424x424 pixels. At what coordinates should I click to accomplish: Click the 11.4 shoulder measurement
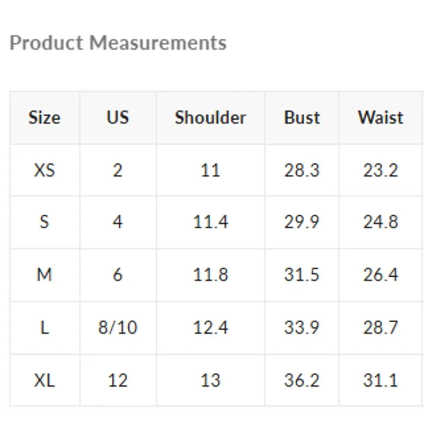coord(210,222)
